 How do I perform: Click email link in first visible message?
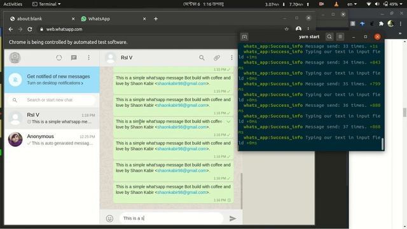(x=182, y=83)
